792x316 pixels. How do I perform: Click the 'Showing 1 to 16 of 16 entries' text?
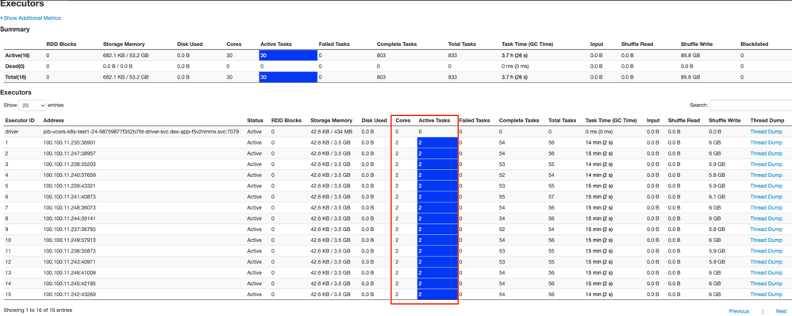tap(38, 310)
